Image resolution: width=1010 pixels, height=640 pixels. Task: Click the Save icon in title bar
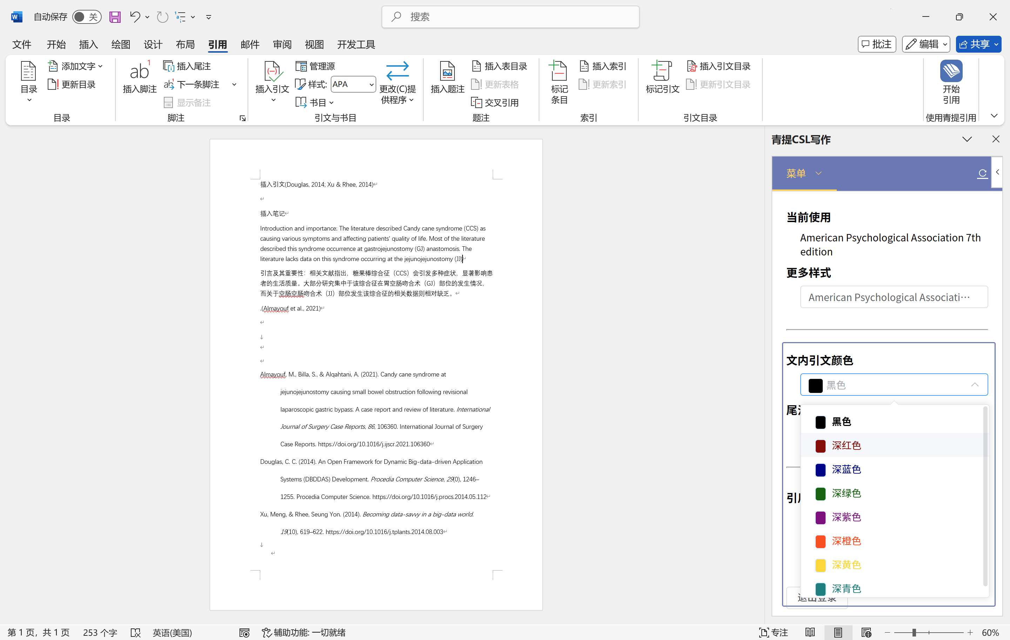click(115, 17)
